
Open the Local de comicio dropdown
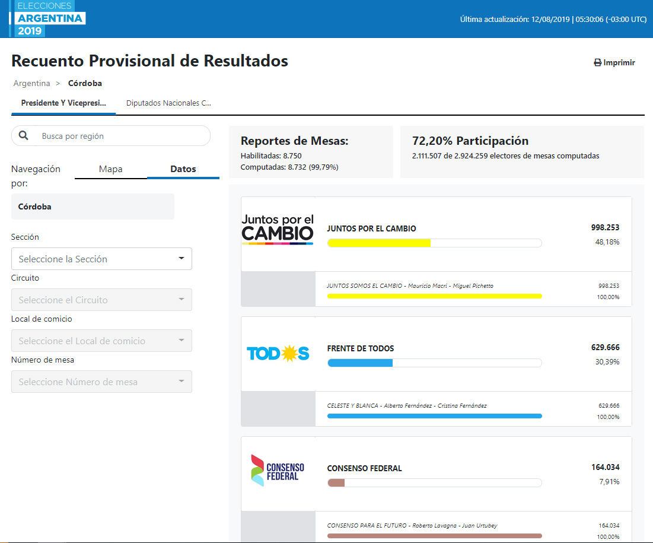101,341
